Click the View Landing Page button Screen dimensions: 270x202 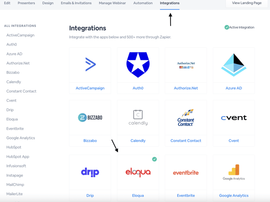click(247, 3)
